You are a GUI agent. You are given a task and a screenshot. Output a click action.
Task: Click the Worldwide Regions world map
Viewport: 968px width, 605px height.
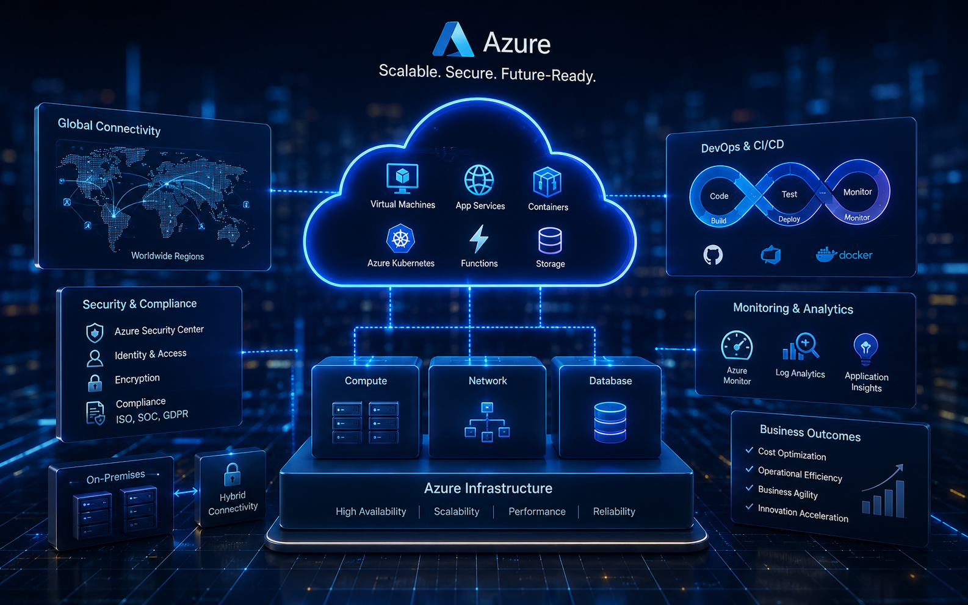pyautogui.click(x=153, y=195)
